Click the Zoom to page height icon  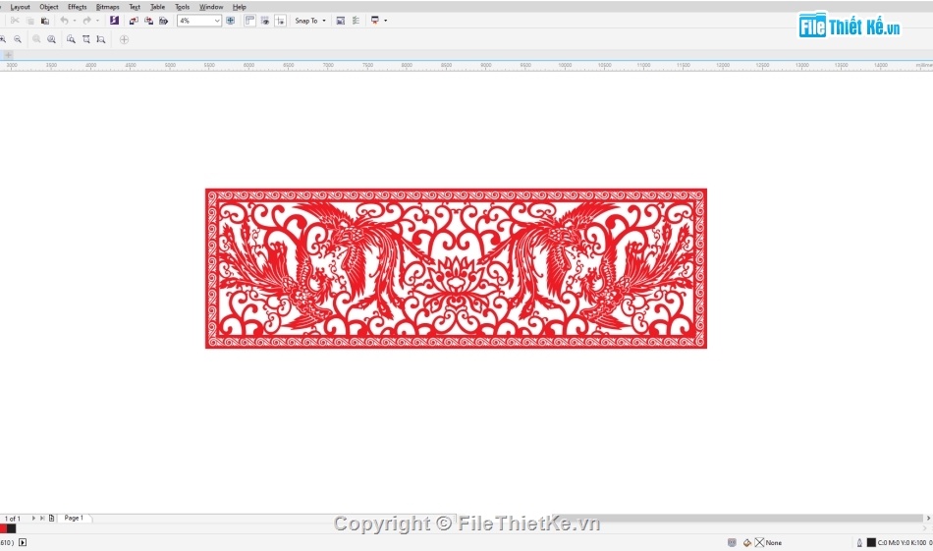101,39
